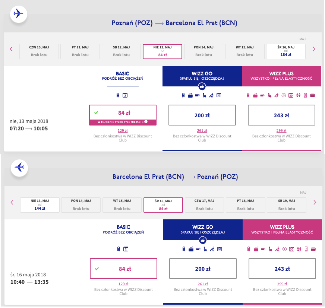Click 2-day calendar icon under return BASIC fare

[x=126, y=249]
